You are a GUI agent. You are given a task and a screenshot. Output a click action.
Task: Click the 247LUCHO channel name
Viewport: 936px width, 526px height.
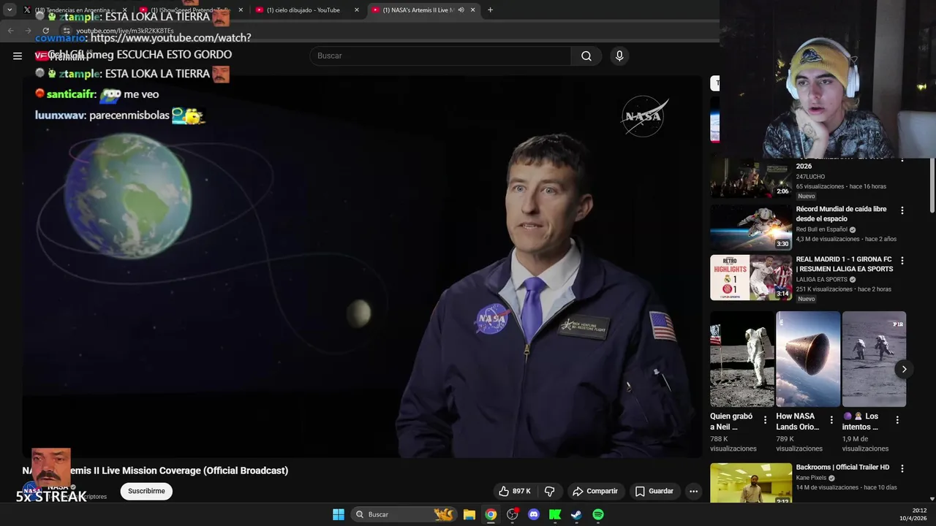[x=810, y=177]
